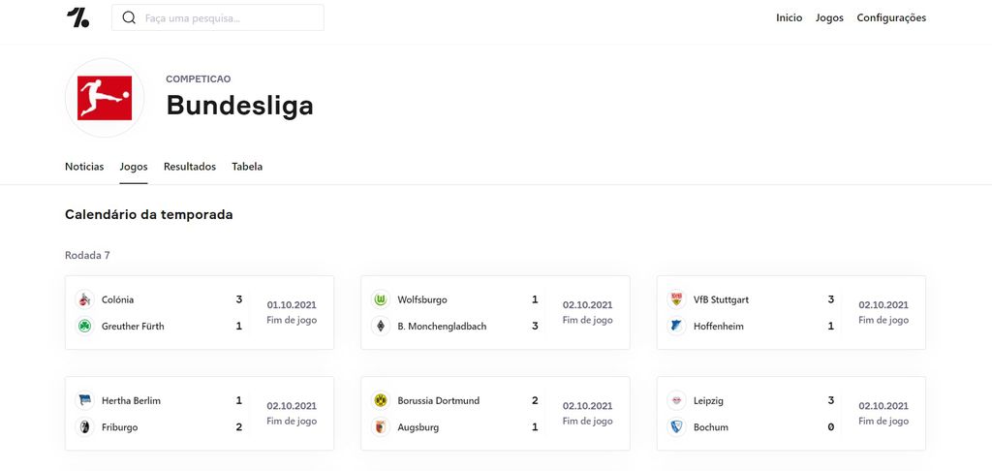Click the Wolfsburgo team name
The height and width of the screenshot is (471, 992).
point(422,299)
